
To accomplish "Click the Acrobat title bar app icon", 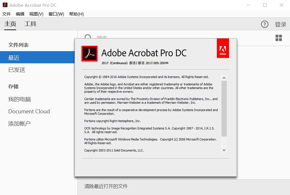I will 5,5.
